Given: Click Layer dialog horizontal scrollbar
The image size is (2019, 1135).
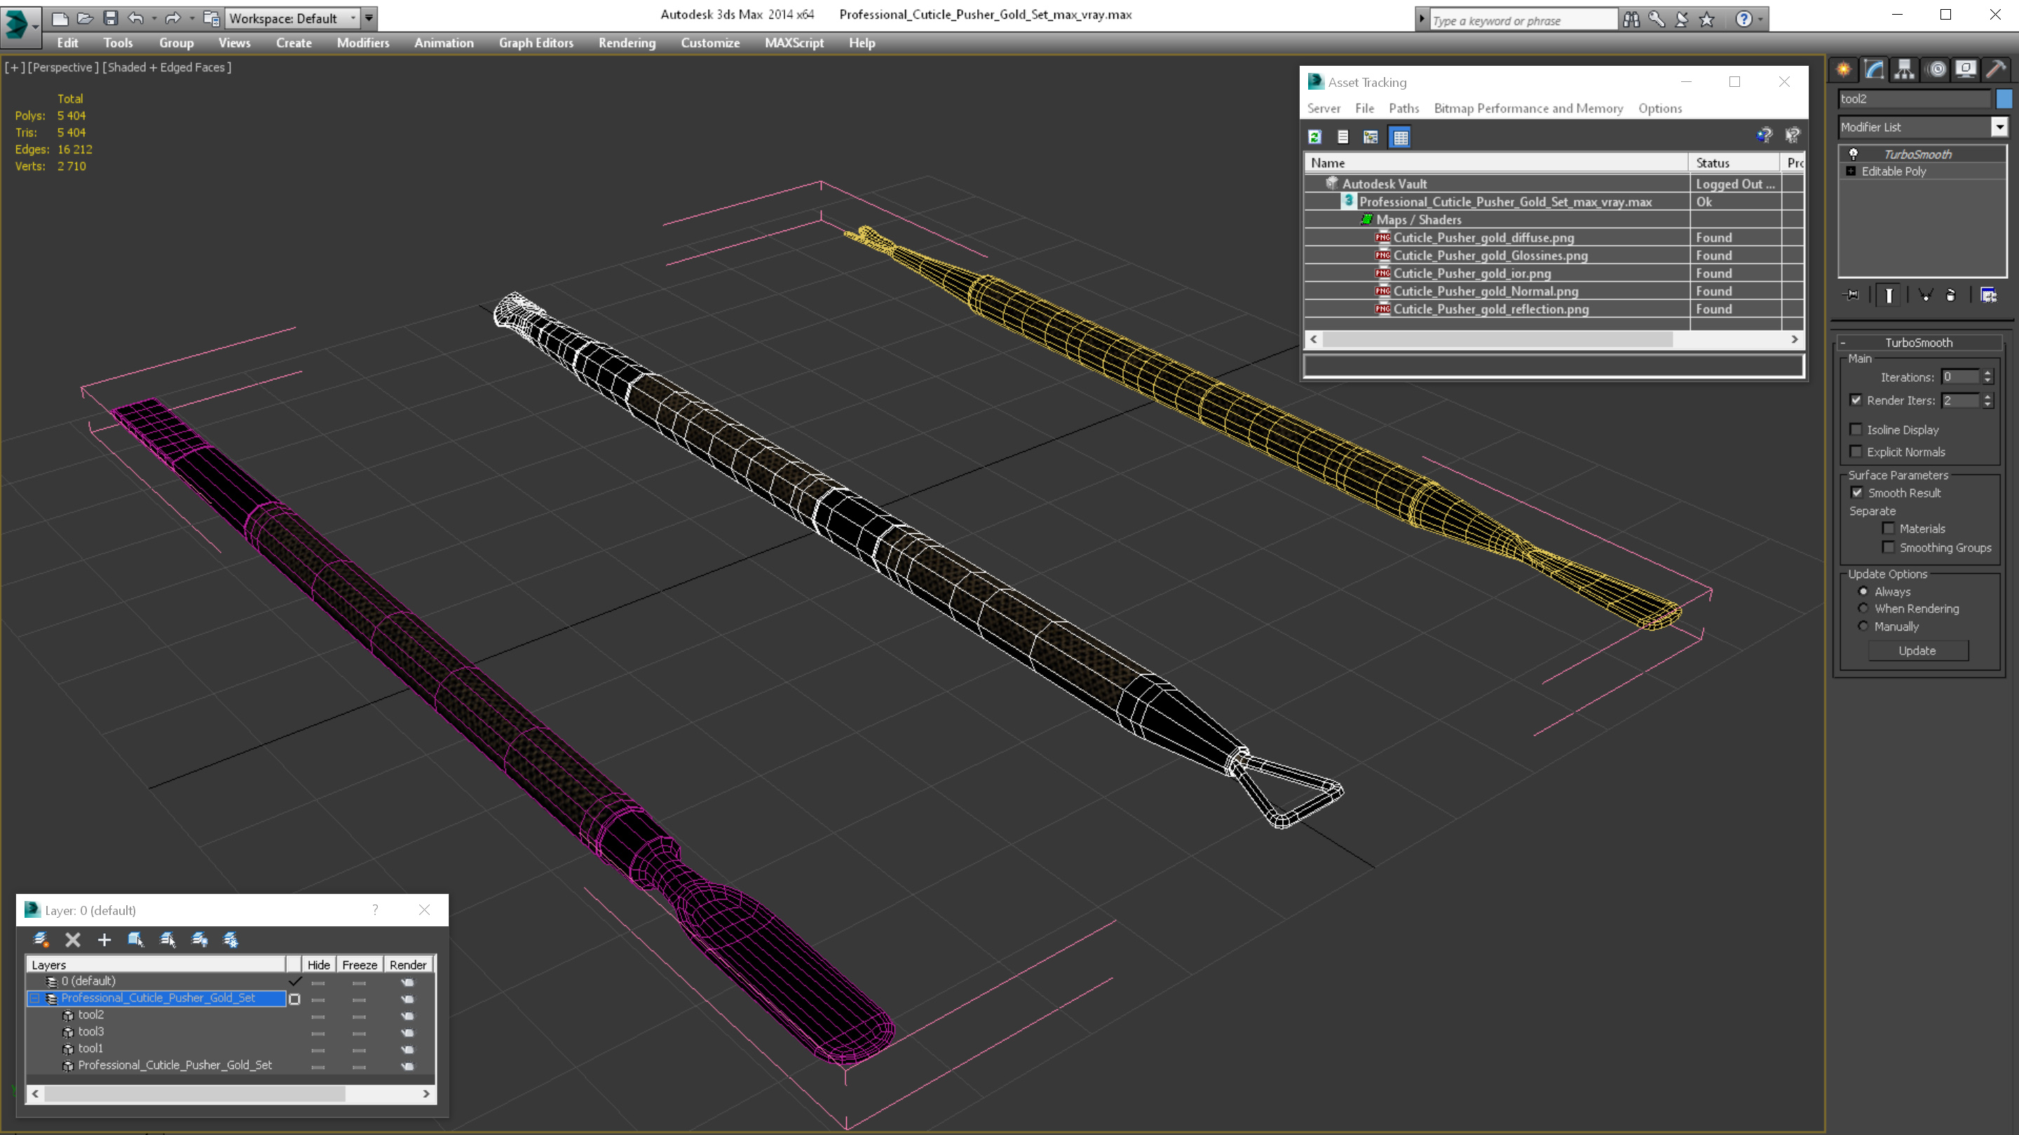Looking at the screenshot, I should pyautogui.click(x=194, y=1094).
